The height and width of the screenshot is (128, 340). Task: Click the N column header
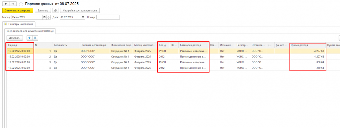[43, 45]
